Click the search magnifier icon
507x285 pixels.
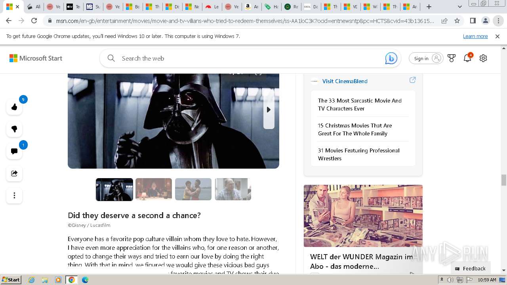111,58
